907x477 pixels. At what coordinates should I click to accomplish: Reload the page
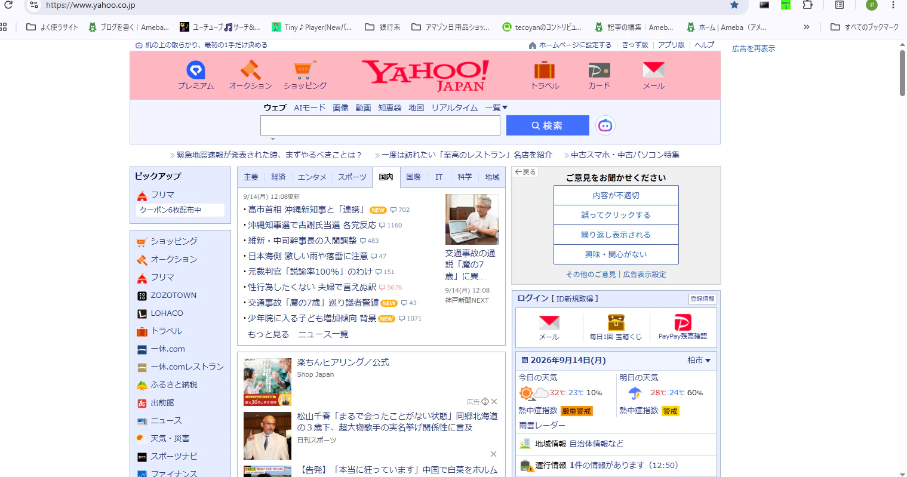[x=8, y=5]
